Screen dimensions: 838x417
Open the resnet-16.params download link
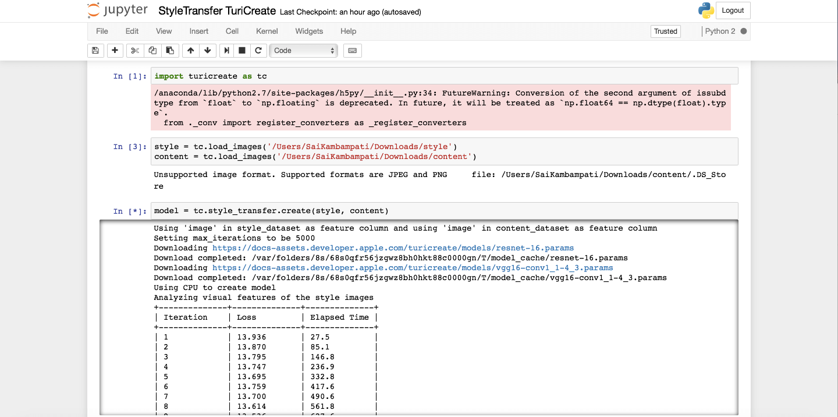(x=393, y=248)
